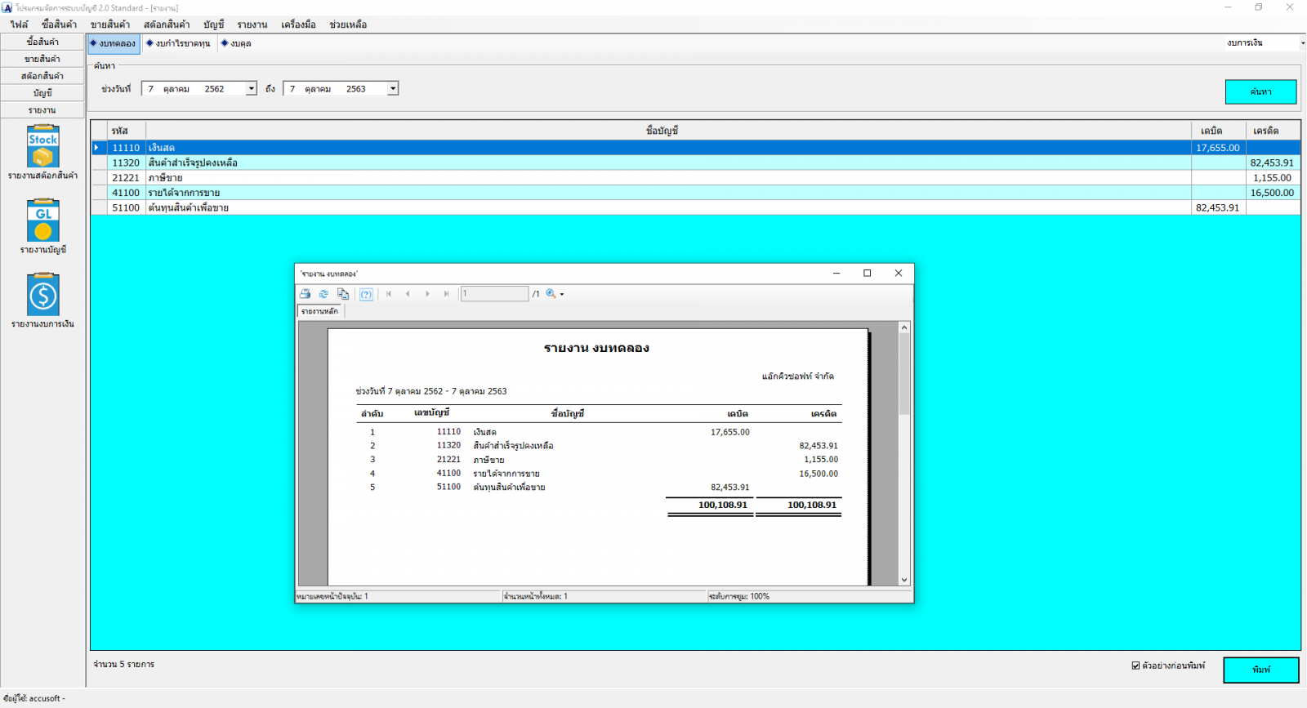Open the ช่วยเหลือ (Help) menu

[348, 24]
